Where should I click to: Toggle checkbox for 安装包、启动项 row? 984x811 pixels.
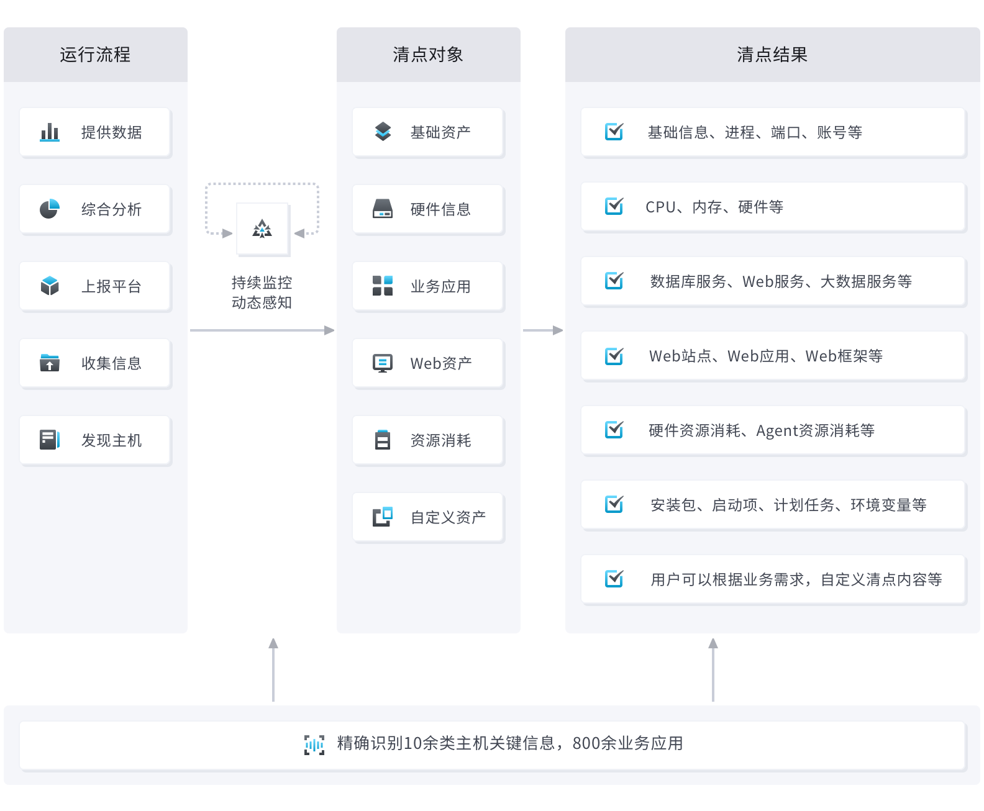coord(614,504)
